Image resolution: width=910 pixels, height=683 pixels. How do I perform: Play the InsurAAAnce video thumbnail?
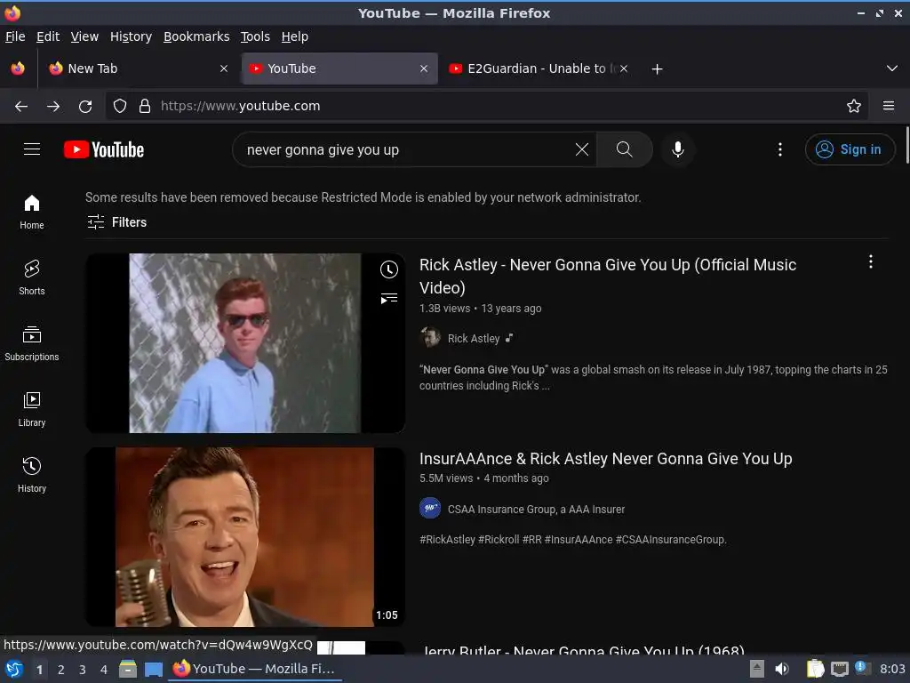point(245,536)
